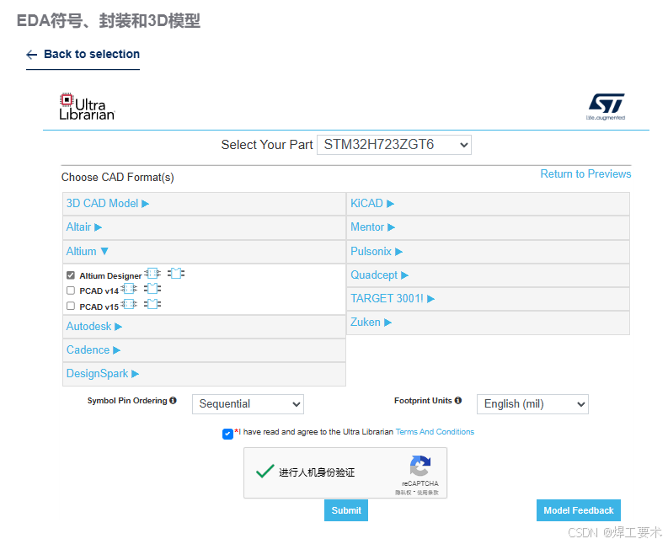Check the PCAD v15 checkbox
Image resolution: width=668 pixels, height=544 pixels.
pos(71,306)
